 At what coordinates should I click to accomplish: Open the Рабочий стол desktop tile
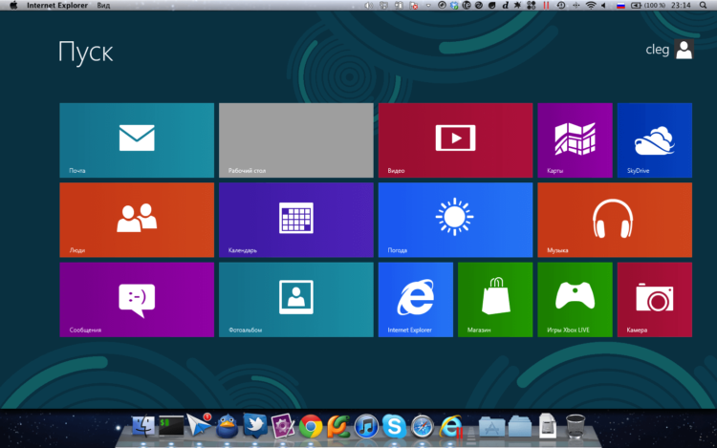point(295,140)
